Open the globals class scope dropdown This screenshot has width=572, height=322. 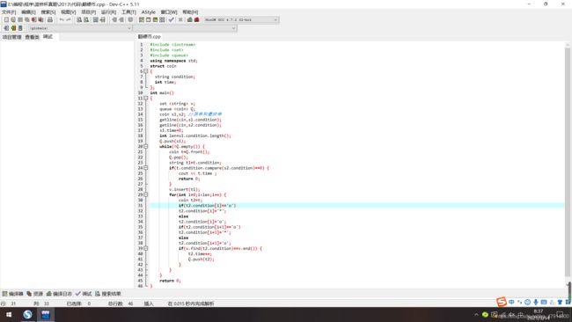click(80, 28)
